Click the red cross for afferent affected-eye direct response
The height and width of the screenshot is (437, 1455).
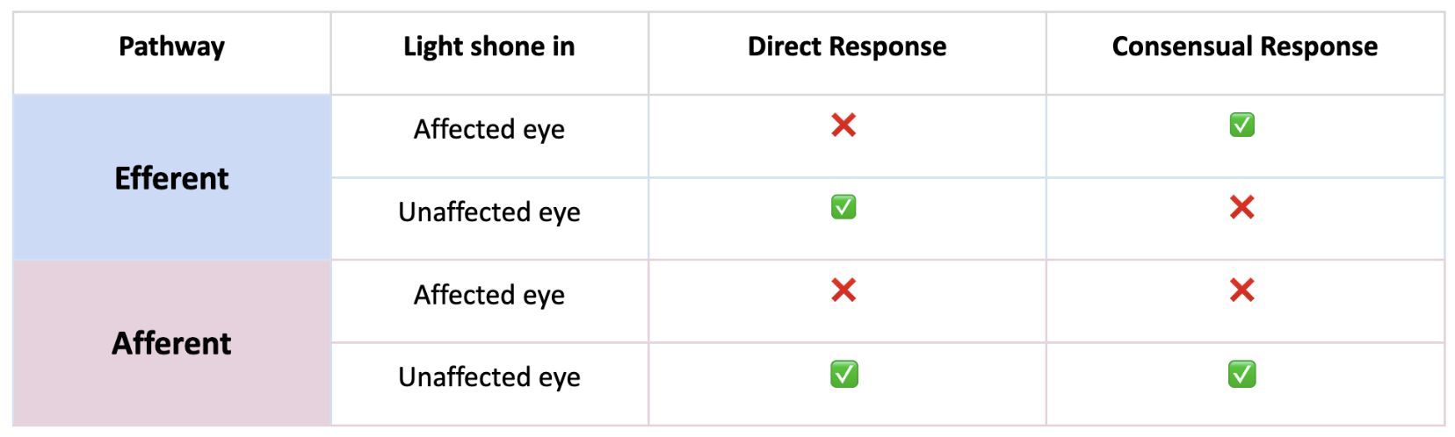pyautogui.click(x=843, y=290)
